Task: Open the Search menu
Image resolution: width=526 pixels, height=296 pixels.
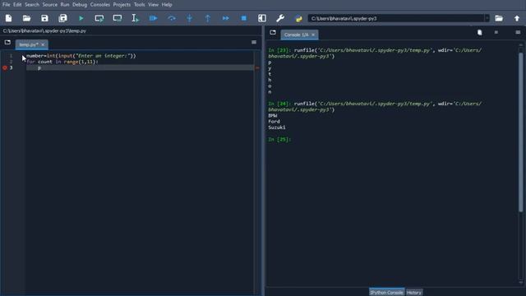Action: click(32, 5)
